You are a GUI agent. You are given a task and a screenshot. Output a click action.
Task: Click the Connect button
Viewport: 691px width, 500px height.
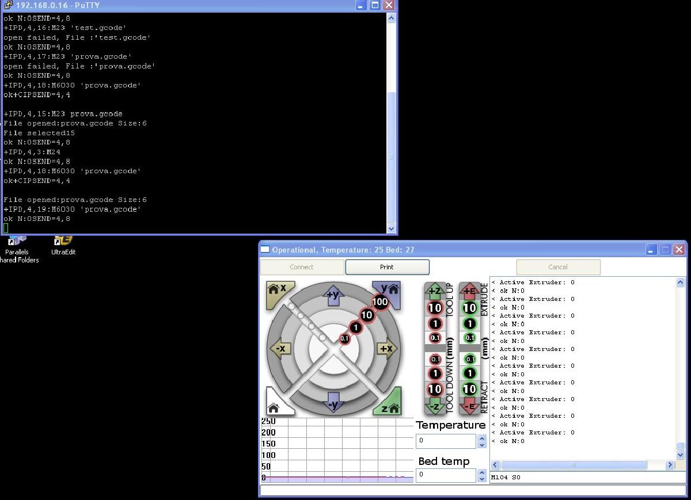[302, 267]
